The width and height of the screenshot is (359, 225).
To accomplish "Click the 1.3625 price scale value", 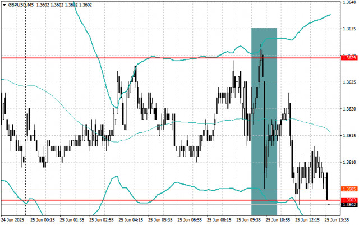I will click(349, 82).
